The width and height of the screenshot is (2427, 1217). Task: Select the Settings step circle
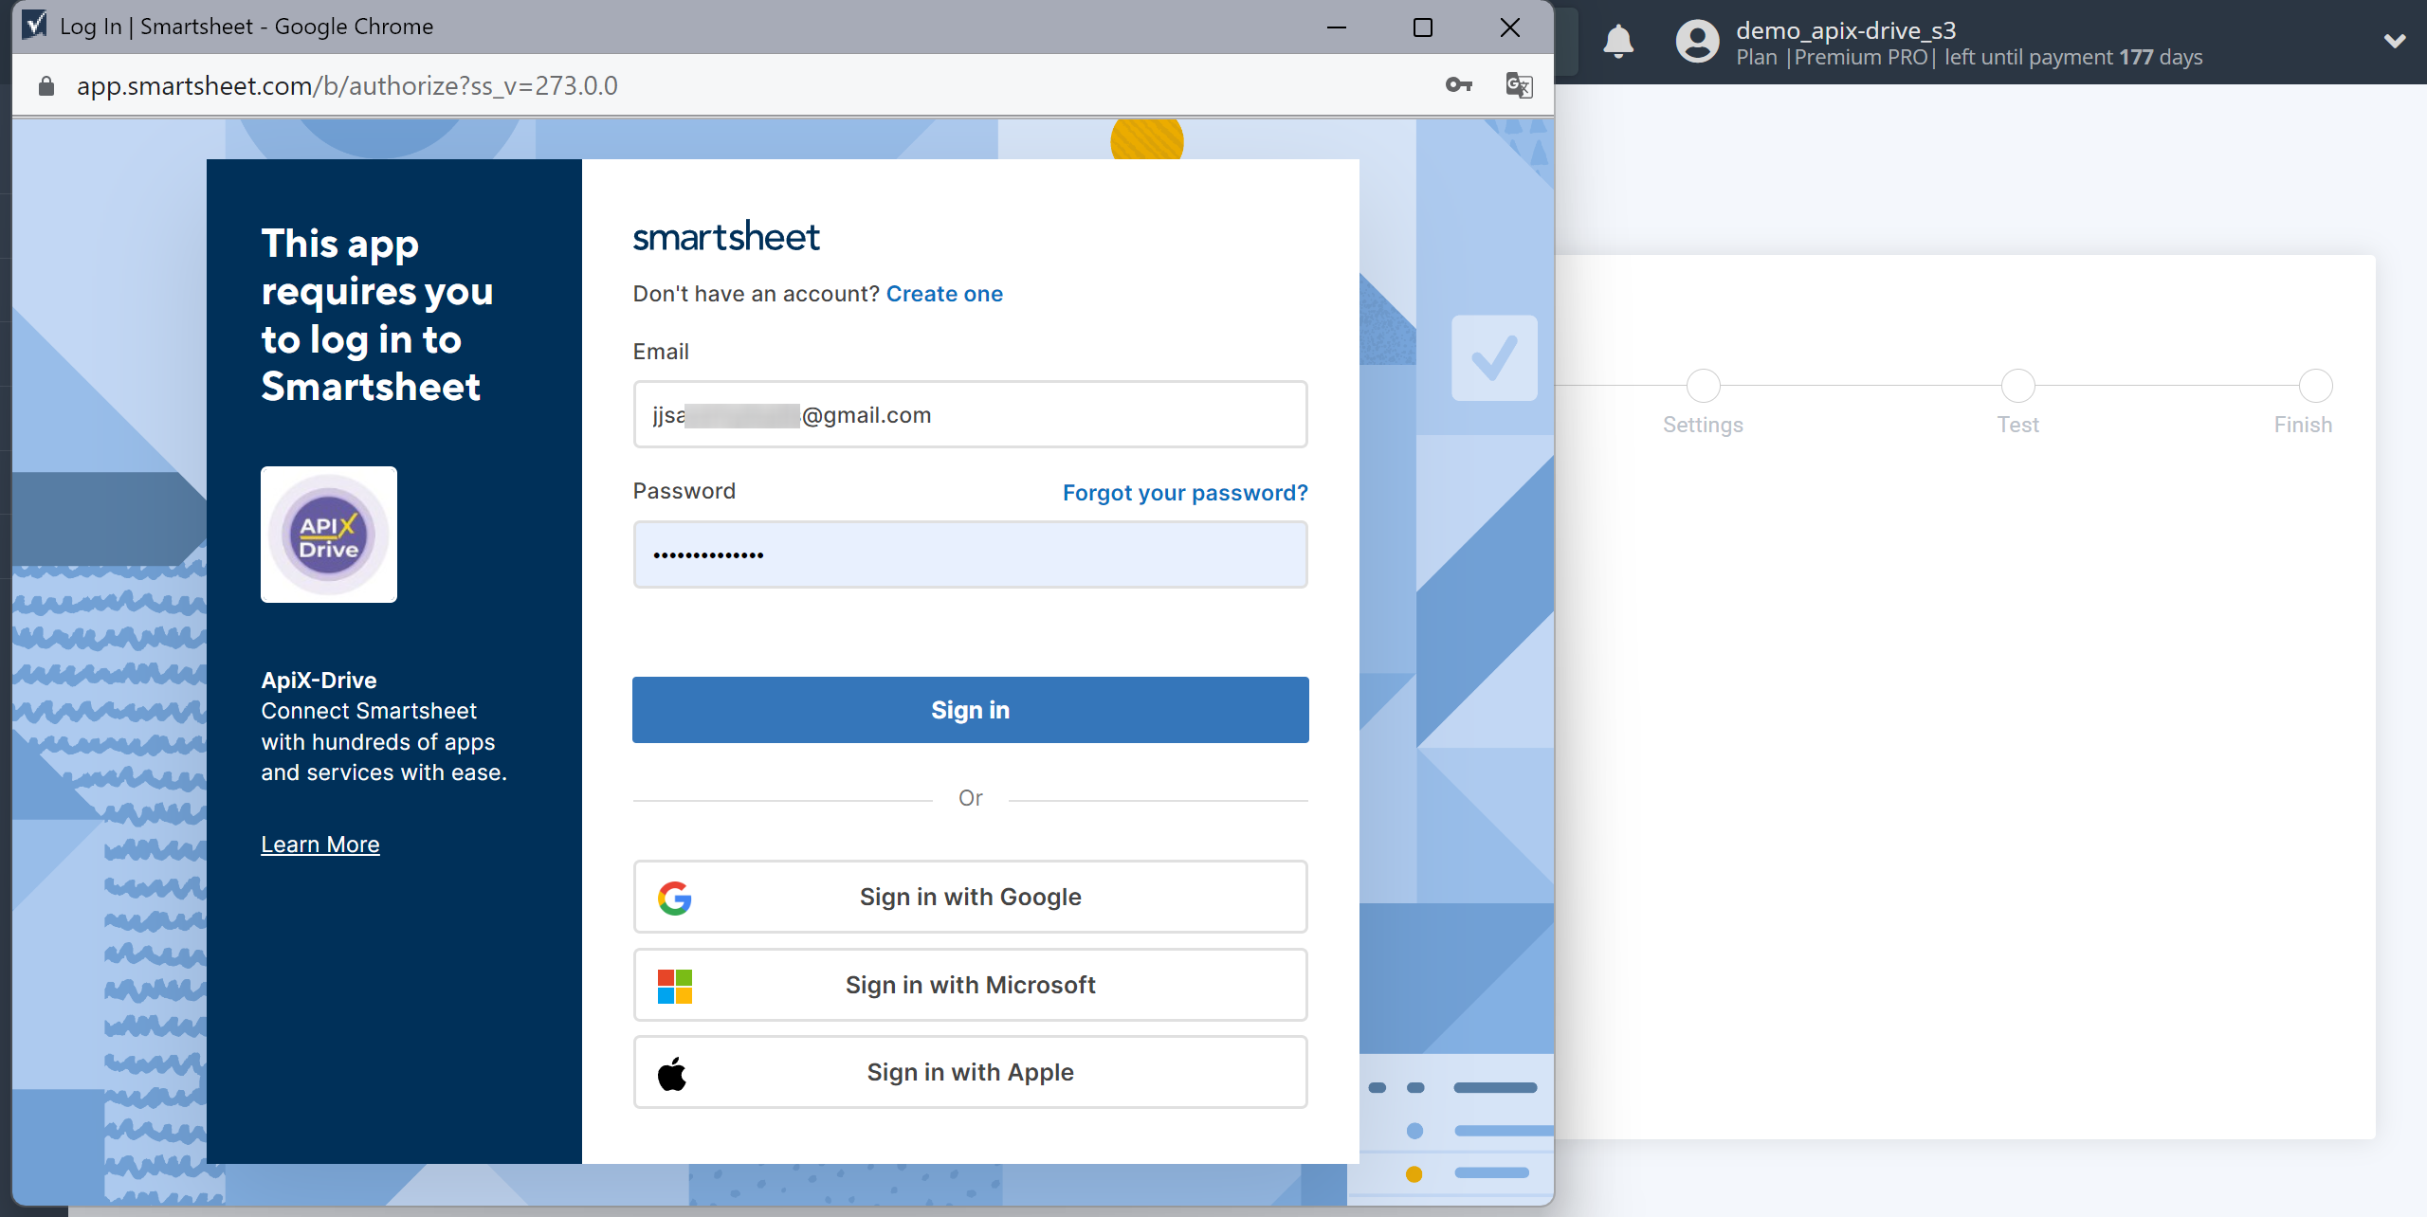point(1703,386)
